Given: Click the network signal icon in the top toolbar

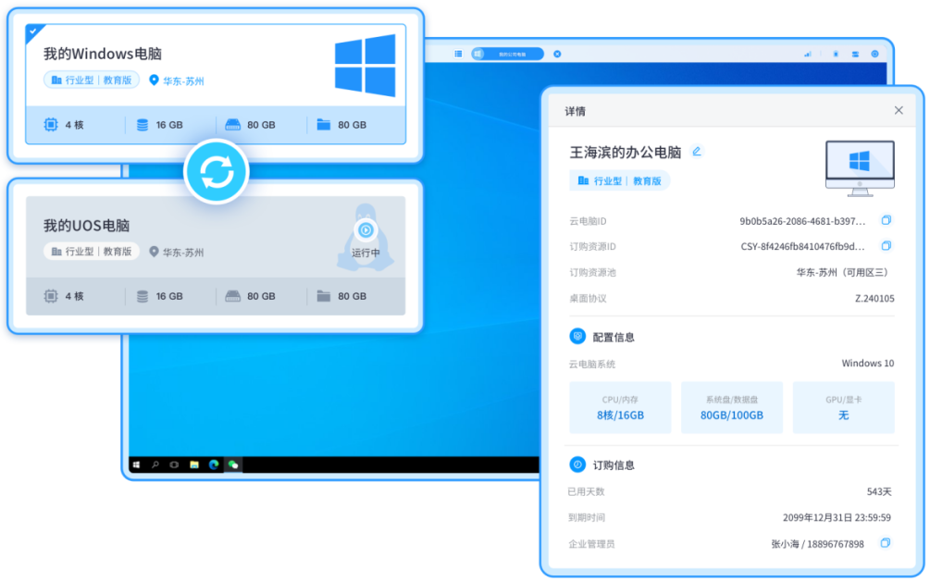Looking at the screenshot, I should [x=808, y=54].
